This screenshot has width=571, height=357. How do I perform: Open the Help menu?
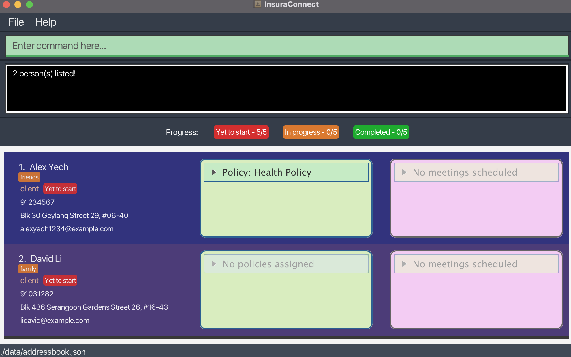[x=46, y=22]
